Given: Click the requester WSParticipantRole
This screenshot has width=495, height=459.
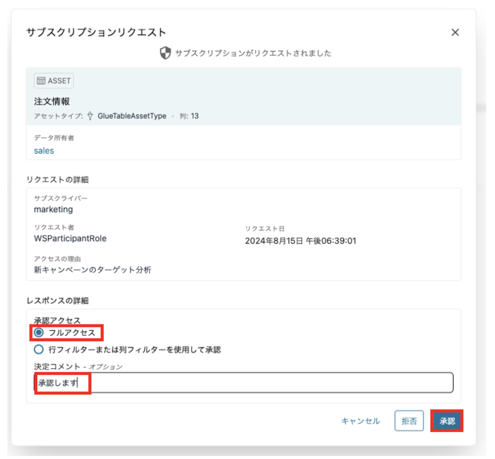Looking at the screenshot, I should 70,238.
